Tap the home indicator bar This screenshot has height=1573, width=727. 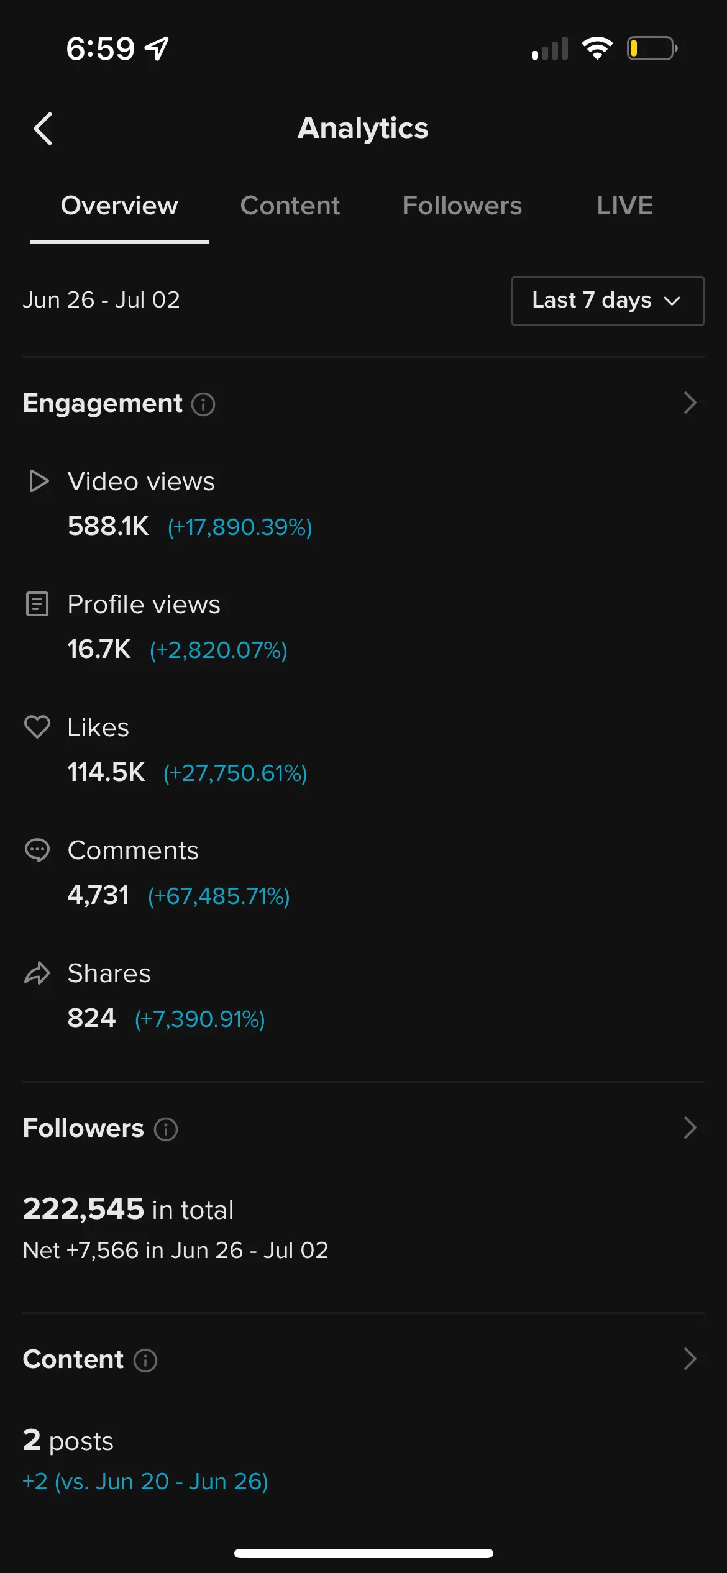[x=363, y=1553]
